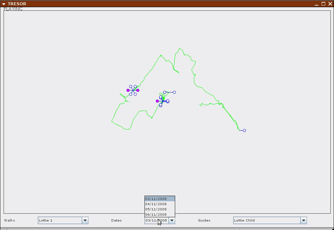The width and height of the screenshot is (334, 230).
Task: Click the blue circle node at route's far right end
Action: coord(245,131)
